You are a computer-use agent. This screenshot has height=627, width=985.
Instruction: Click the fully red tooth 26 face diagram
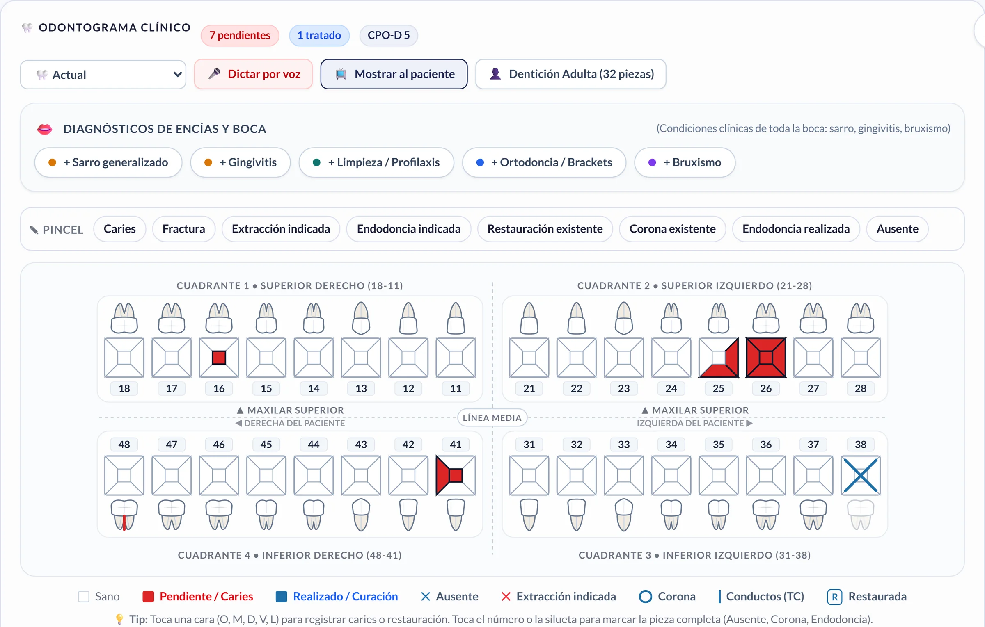(x=766, y=358)
